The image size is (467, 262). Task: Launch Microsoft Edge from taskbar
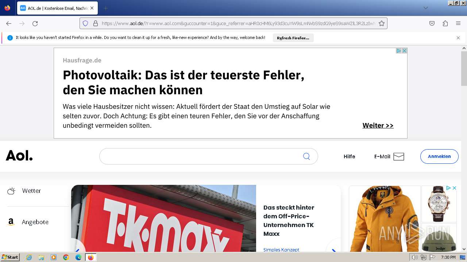click(78, 257)
